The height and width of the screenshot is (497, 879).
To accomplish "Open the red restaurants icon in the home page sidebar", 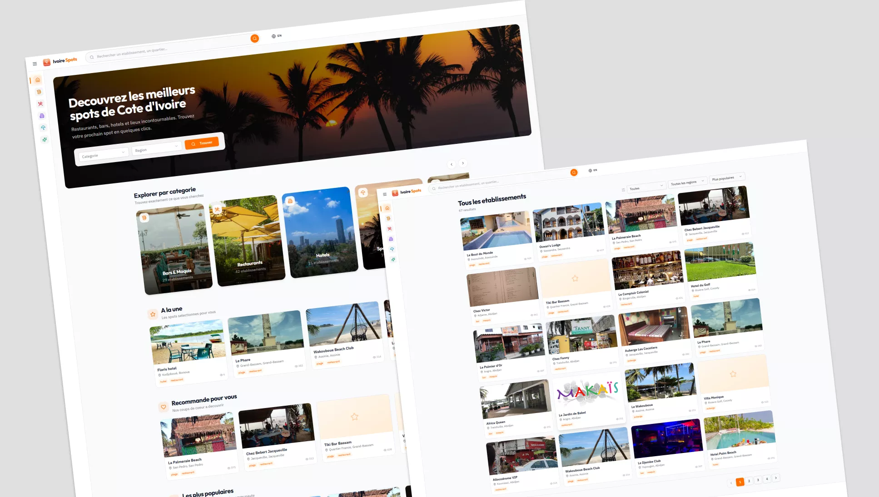I will click(40, 104).
